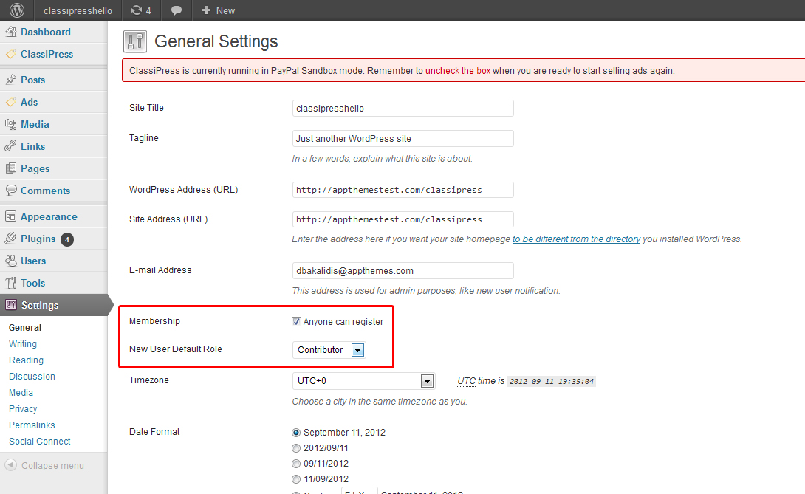Go to Writing settings
The width and height of the screenshot is (805, 494).
(x=23, y=343)
